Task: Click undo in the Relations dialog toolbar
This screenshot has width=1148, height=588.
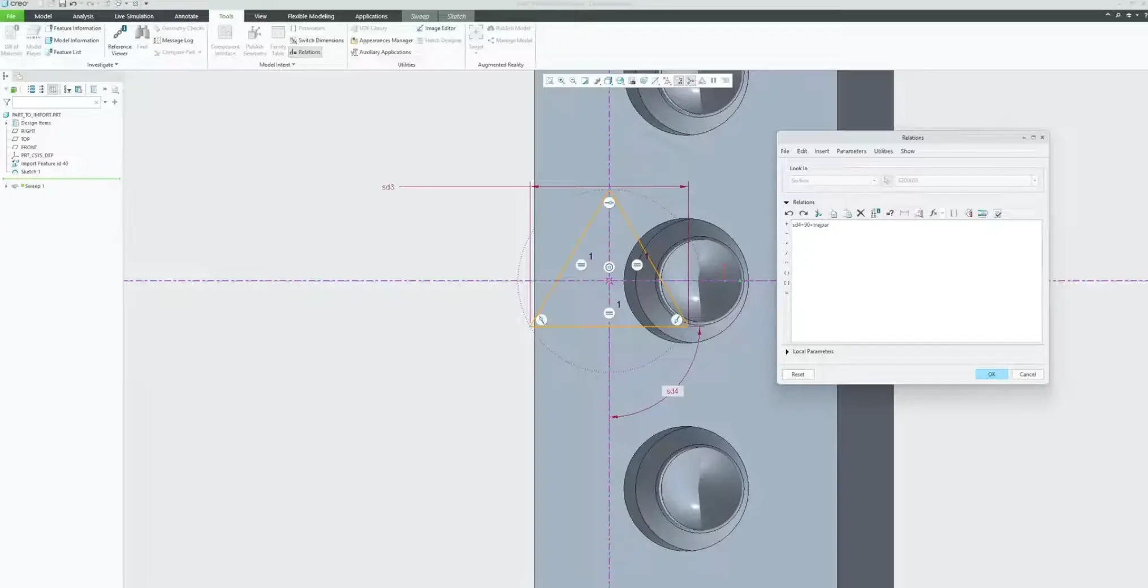Action: click(x=789, y=213)
